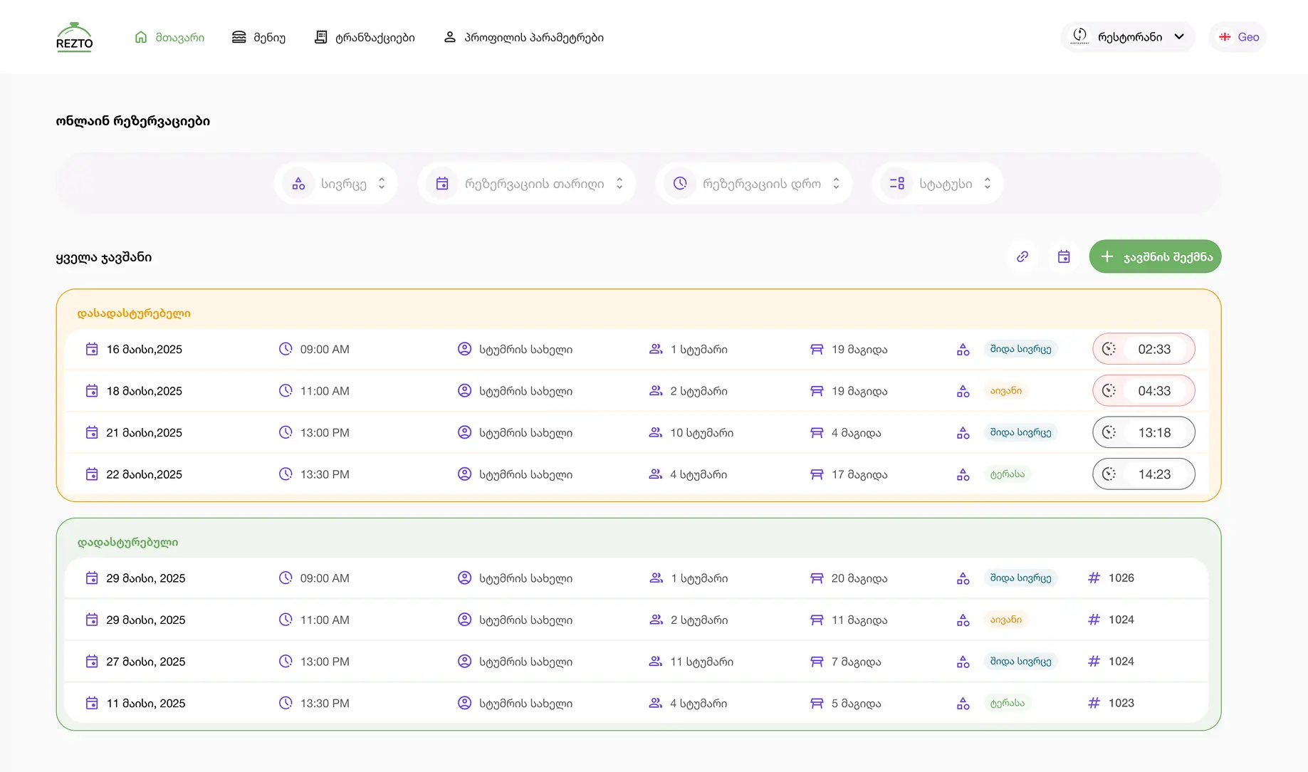This screenshot has height=772, width=1308.
Task: Click the hash icon next to 1026
Action: tap(1094, 578)
